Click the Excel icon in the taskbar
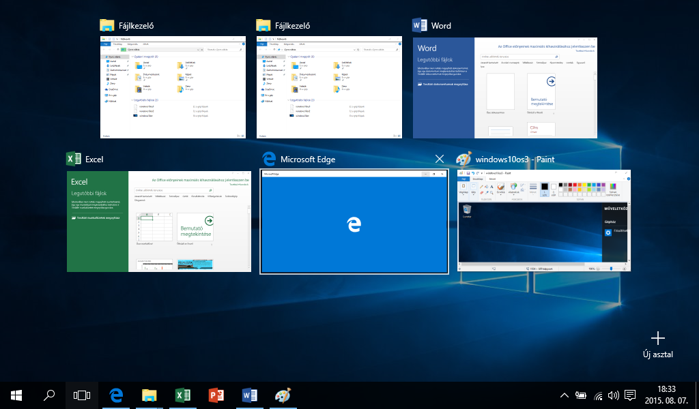The height and width of the screenshot is (409, 699). [x=182, y=395]
